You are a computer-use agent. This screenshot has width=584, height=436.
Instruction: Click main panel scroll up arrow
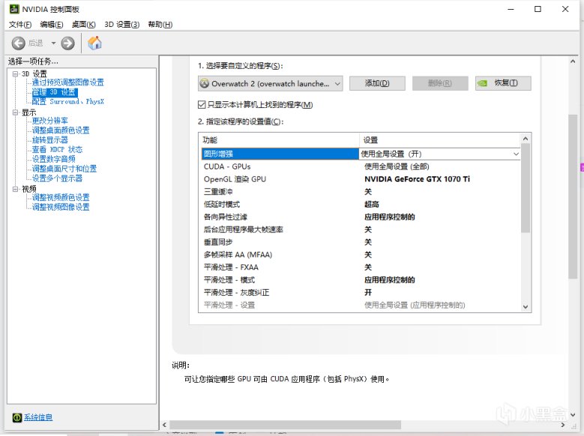point(573,61)
